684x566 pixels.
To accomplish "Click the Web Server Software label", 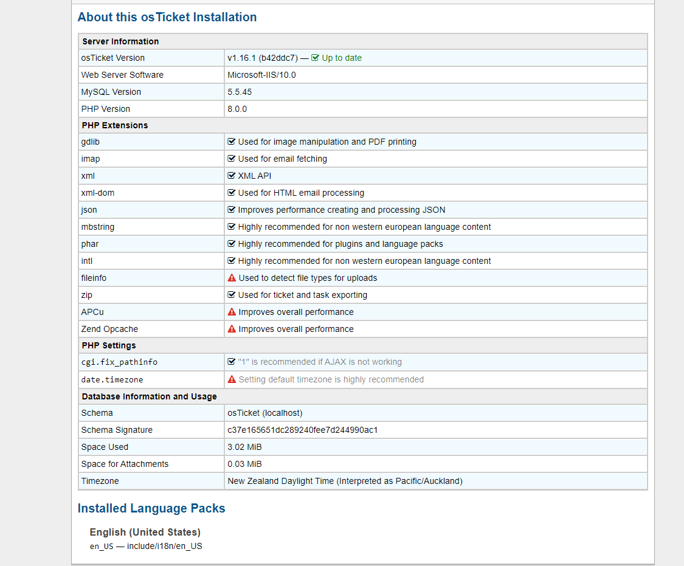I will tap(122, 75).
